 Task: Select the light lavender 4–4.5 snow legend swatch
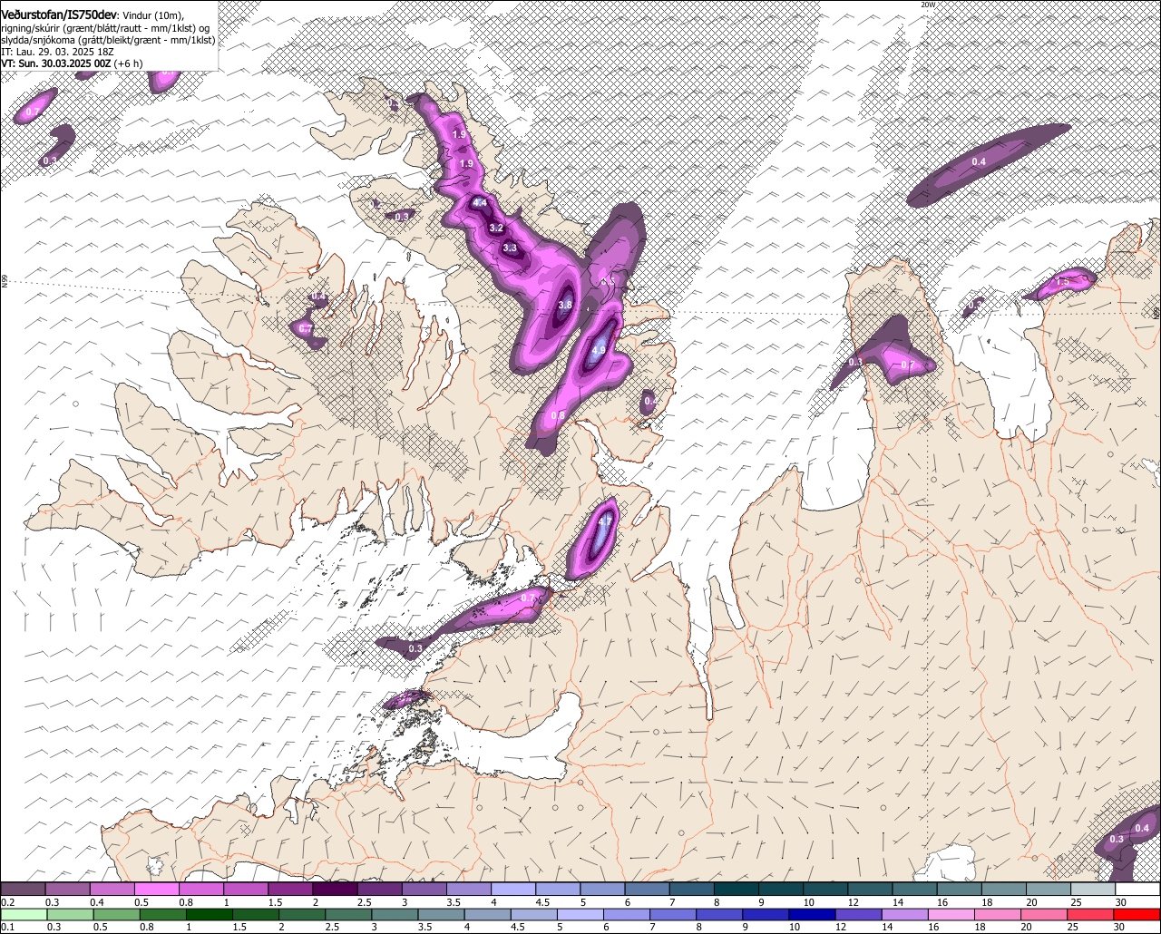pyautogui.click(x=512, y=890)
